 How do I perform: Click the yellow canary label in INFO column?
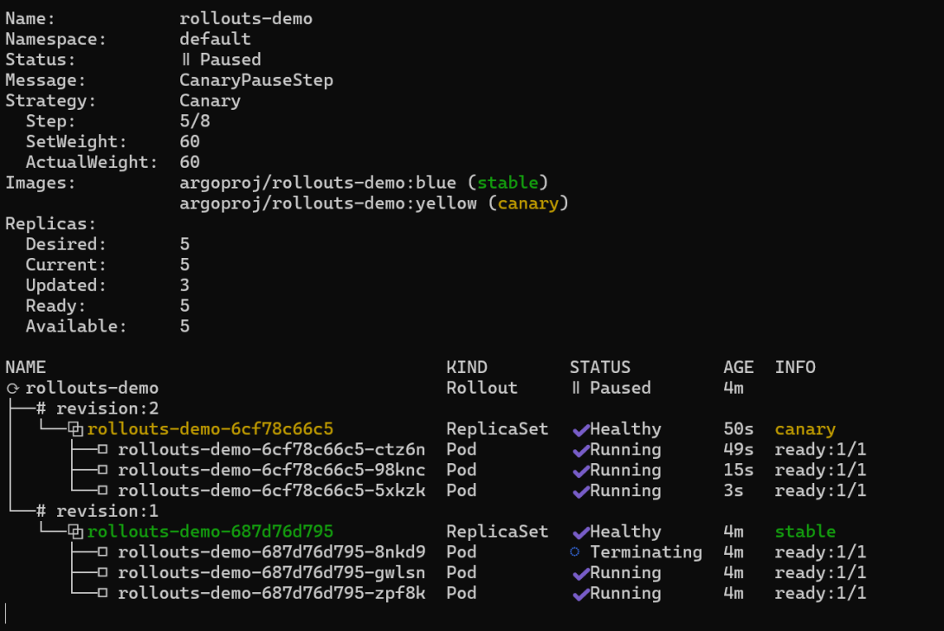[x=805, y=429]
